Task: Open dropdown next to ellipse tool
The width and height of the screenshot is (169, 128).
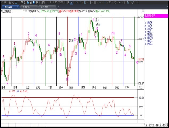Action: [x=118, y=2]
